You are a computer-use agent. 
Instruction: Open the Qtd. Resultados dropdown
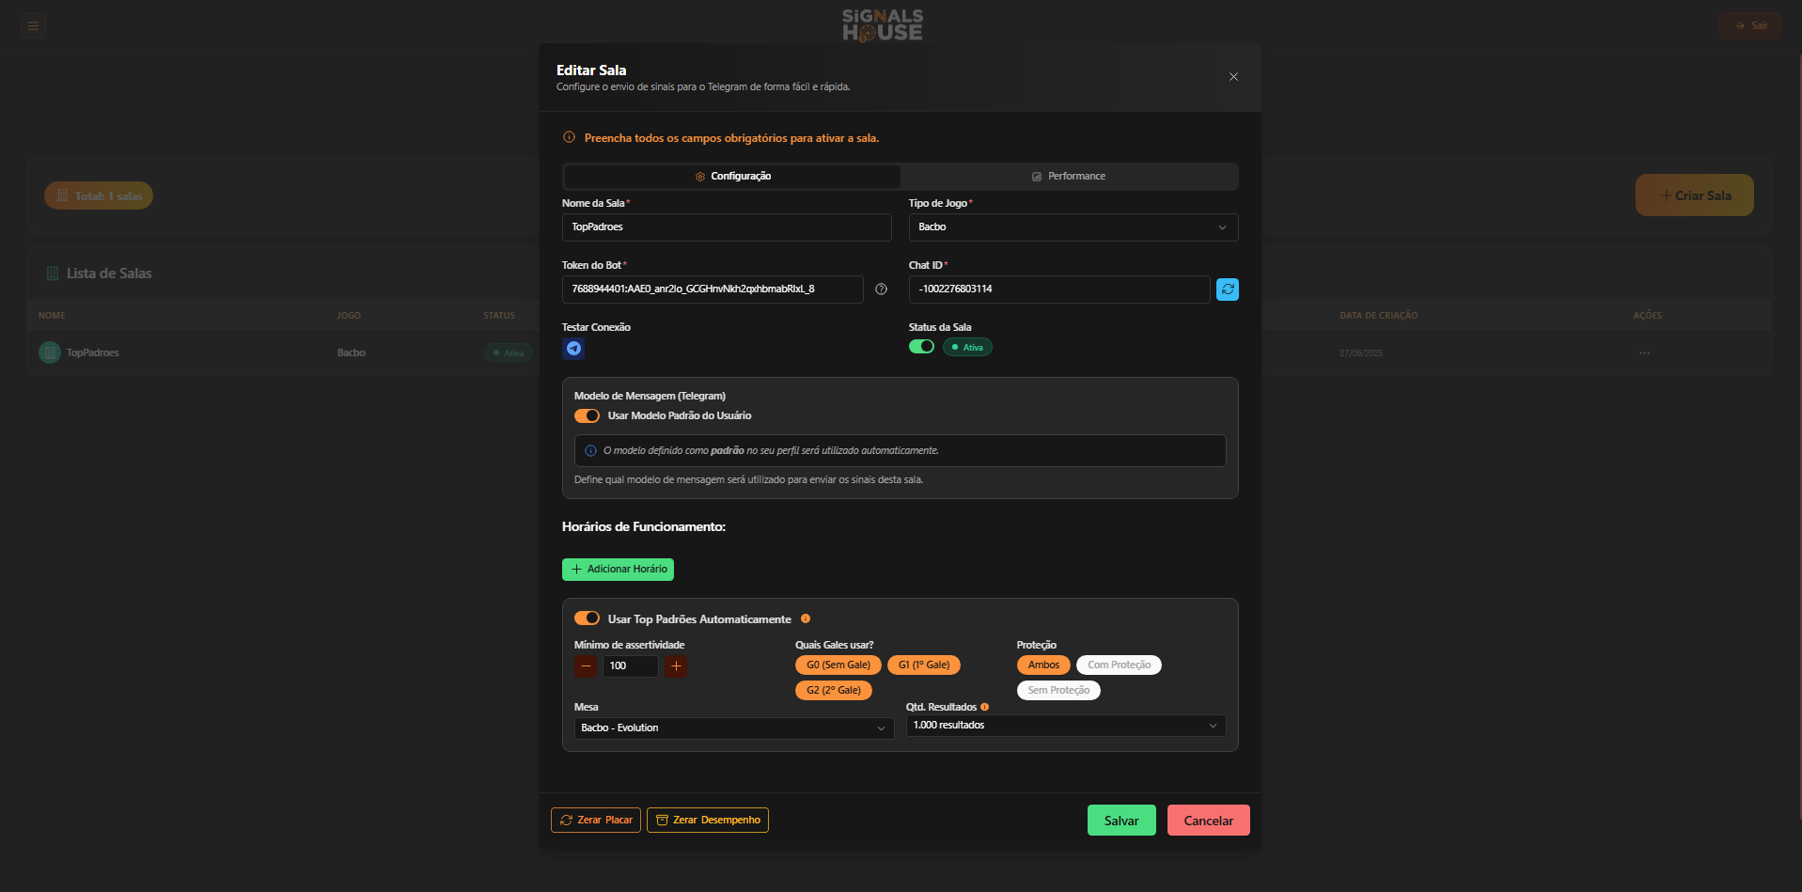pos(1065,726)
